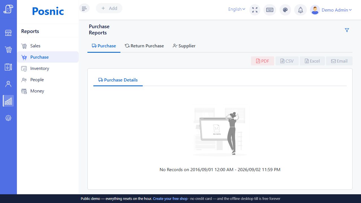Open People reports in sidebar

[x=48, y=80]
